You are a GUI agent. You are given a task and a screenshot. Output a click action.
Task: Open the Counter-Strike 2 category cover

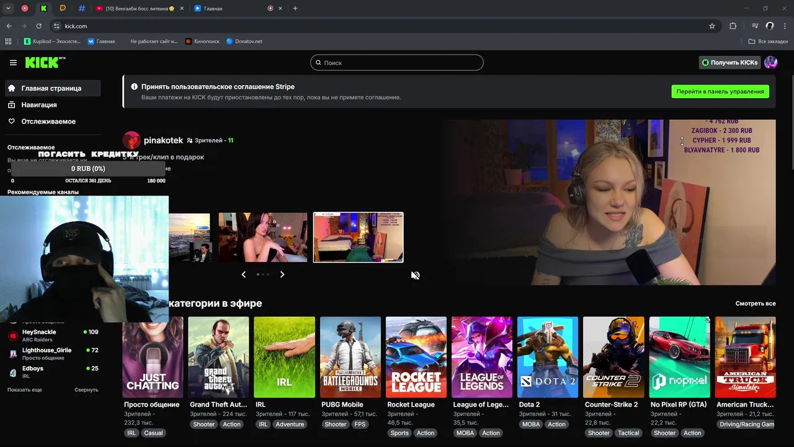click(x=613, y=357)
